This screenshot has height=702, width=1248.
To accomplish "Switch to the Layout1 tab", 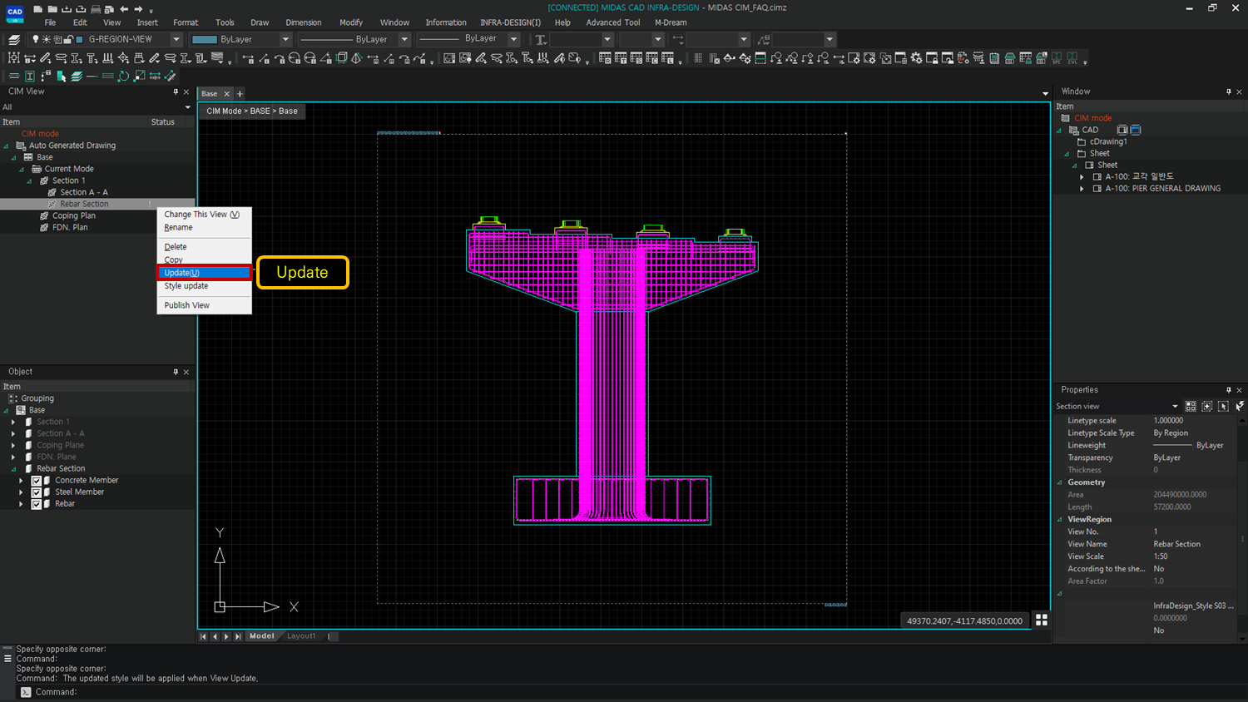I will [301, 635].
